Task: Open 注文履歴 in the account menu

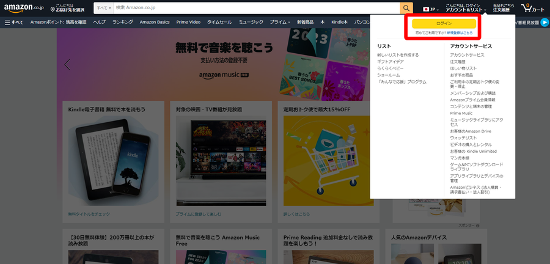Action: tap(458, 62)
